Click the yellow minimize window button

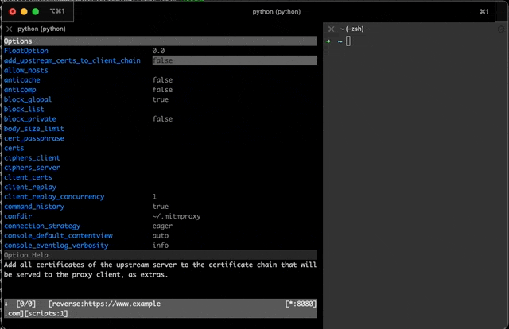(24, 12)
